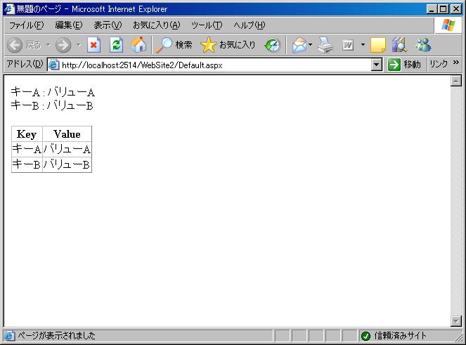Click the status bar page icon

click(9, 336)
